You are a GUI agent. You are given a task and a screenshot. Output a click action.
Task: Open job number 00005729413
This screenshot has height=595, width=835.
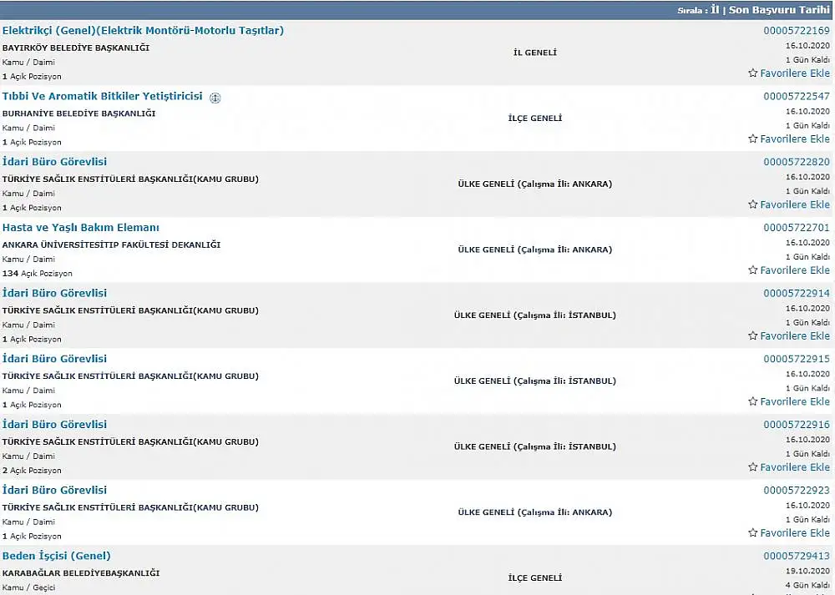[796, 556]
